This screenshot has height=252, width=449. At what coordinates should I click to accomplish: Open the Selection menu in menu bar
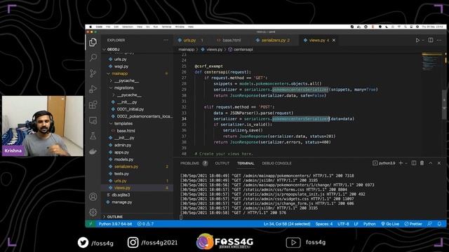click(128, 27)
